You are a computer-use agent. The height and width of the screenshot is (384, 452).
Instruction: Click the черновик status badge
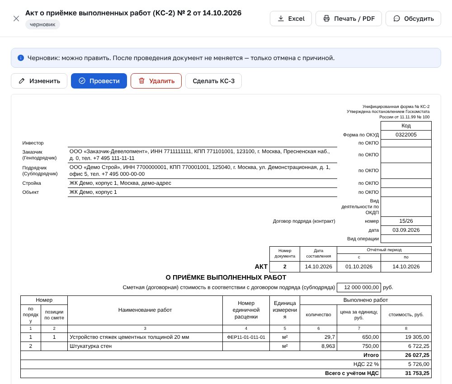(x=42, y=24)
